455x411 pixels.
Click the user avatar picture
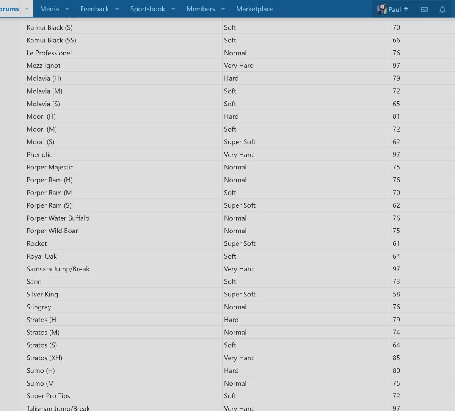click(x=381, y=9)
